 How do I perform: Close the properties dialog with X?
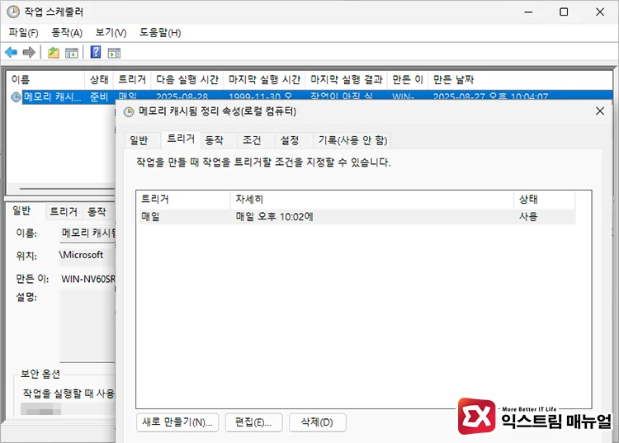600,111
